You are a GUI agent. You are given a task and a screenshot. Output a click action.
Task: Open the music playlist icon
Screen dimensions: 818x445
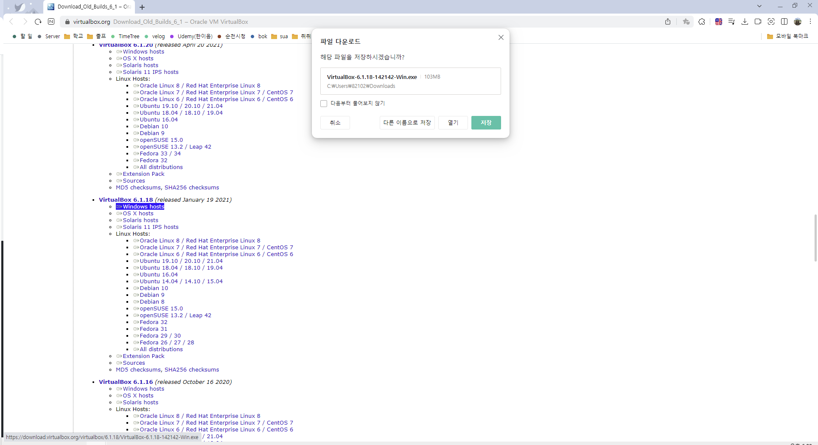click(731, 22)
